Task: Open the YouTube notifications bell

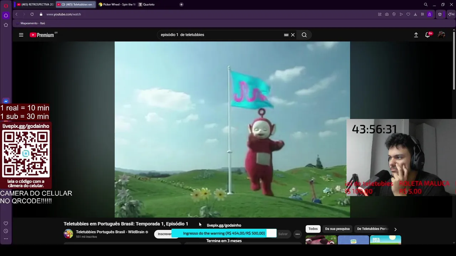Action: [x=428, y=35]
